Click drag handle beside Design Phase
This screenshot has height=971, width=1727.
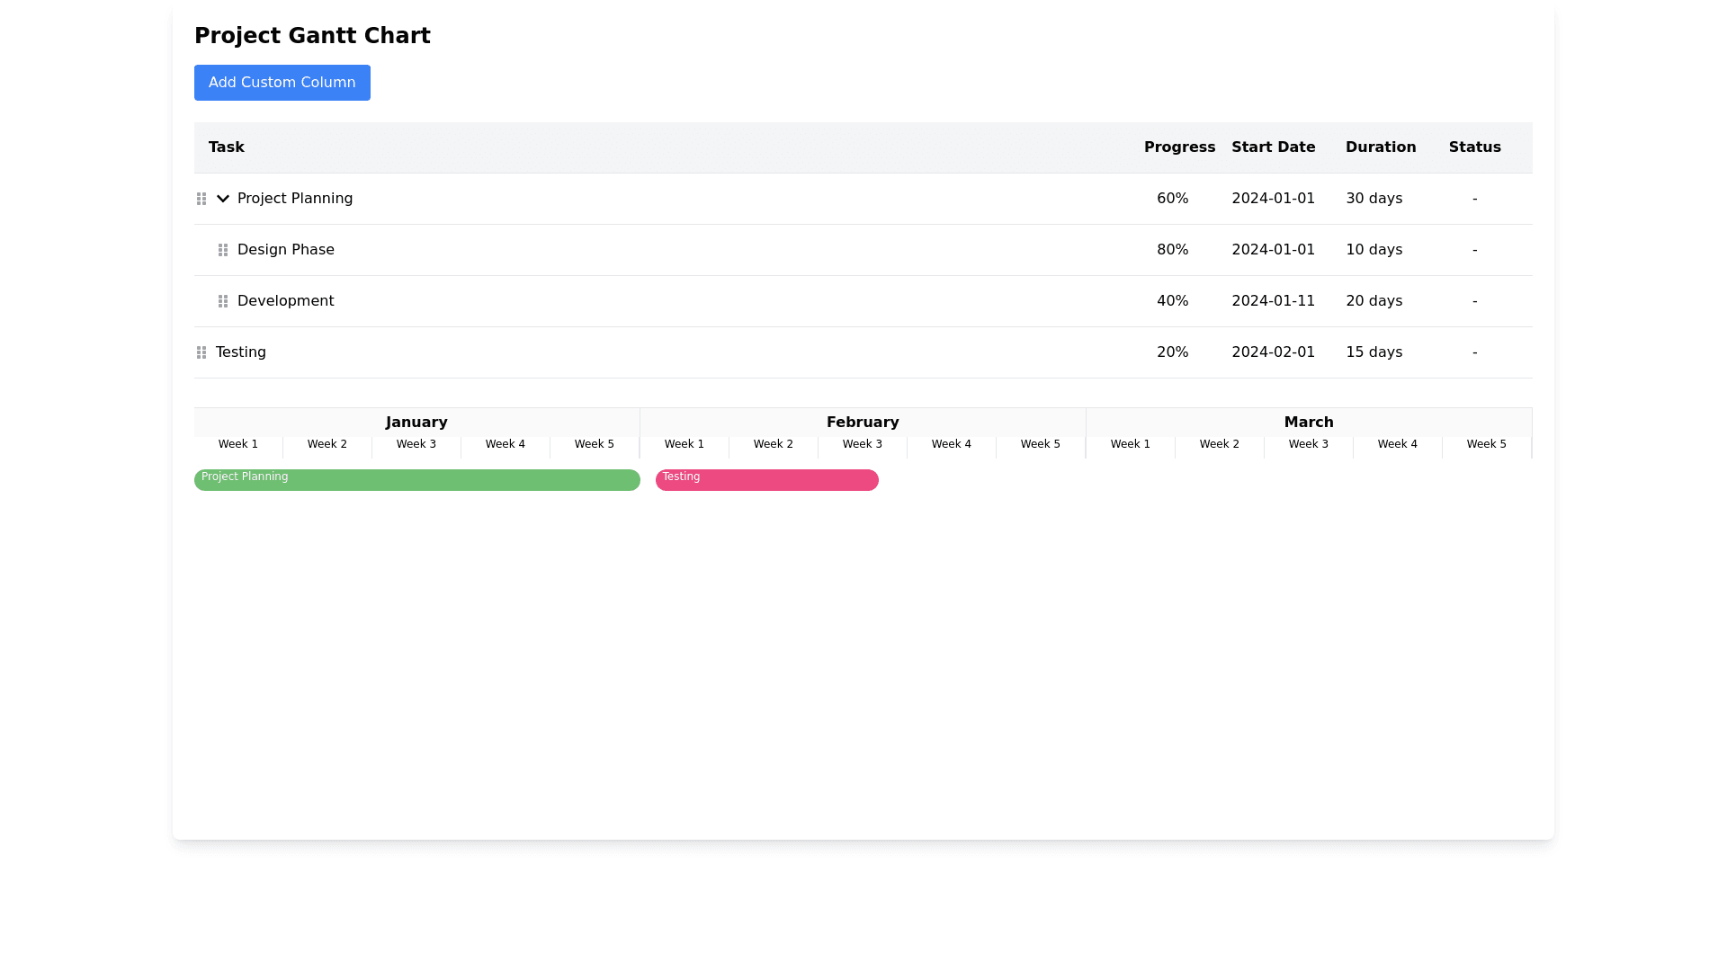223,250
